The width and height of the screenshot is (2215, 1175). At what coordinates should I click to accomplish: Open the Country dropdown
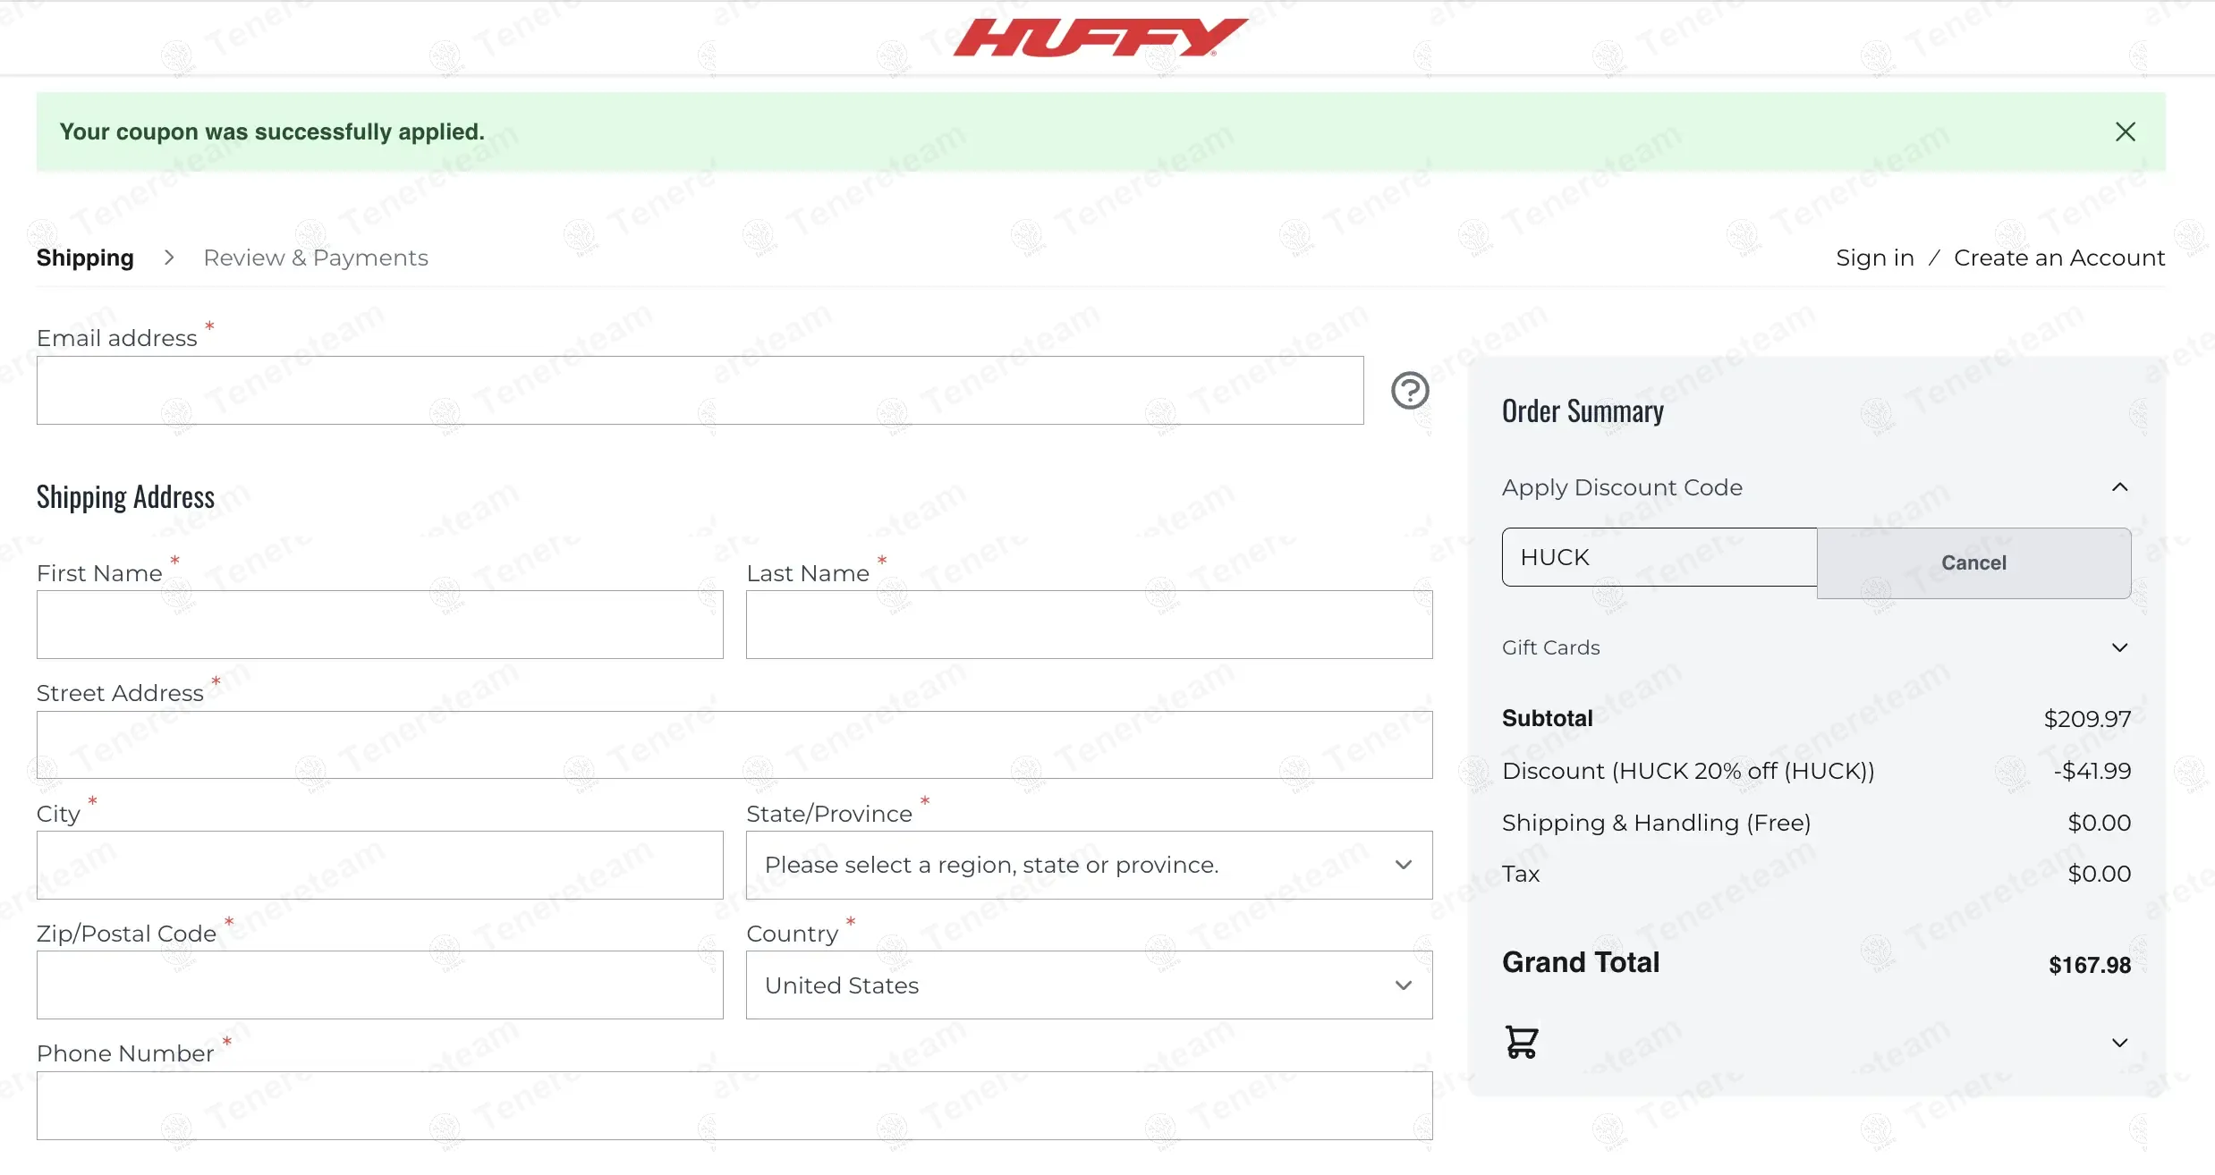pos(1089,985)
